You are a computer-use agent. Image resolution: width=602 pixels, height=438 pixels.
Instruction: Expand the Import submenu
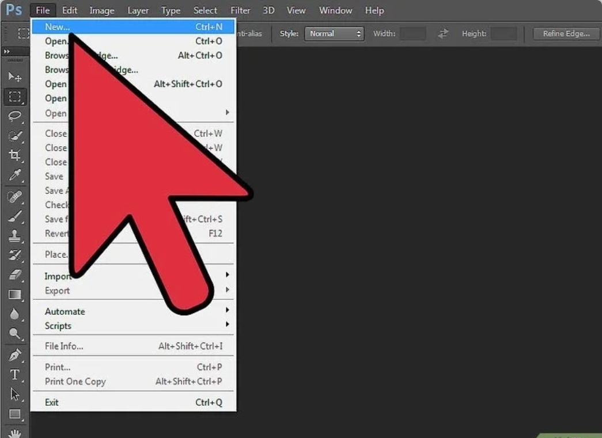pyautogui.click(x=133, y=276)
